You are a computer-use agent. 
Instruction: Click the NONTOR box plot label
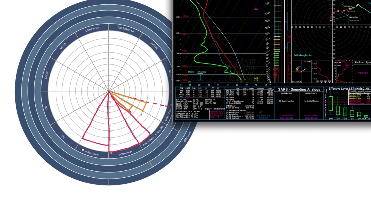click(x=366, y=119)
